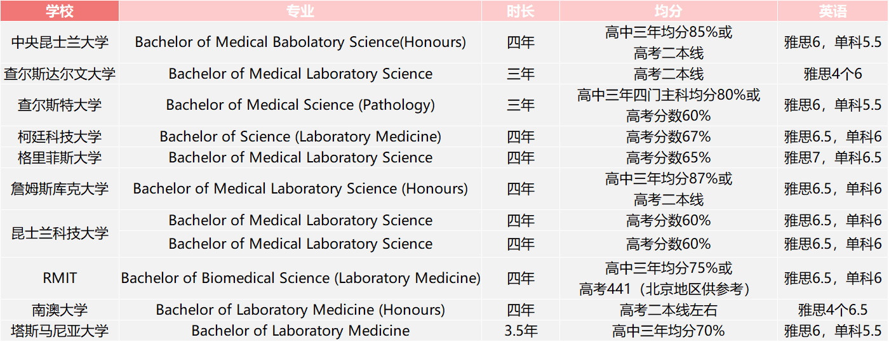
Task: Click Bachelor of Medical Science (Pathology) cell
Action: click(x=300, y=105)
